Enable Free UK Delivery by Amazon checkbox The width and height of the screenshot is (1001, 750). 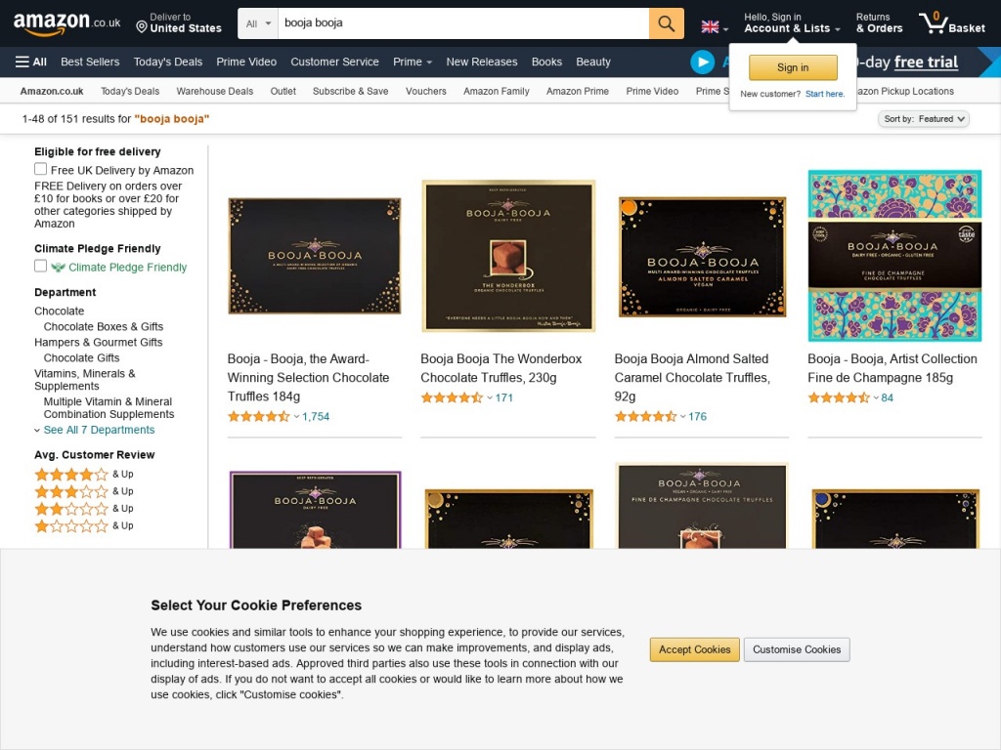tap(41, 170)
